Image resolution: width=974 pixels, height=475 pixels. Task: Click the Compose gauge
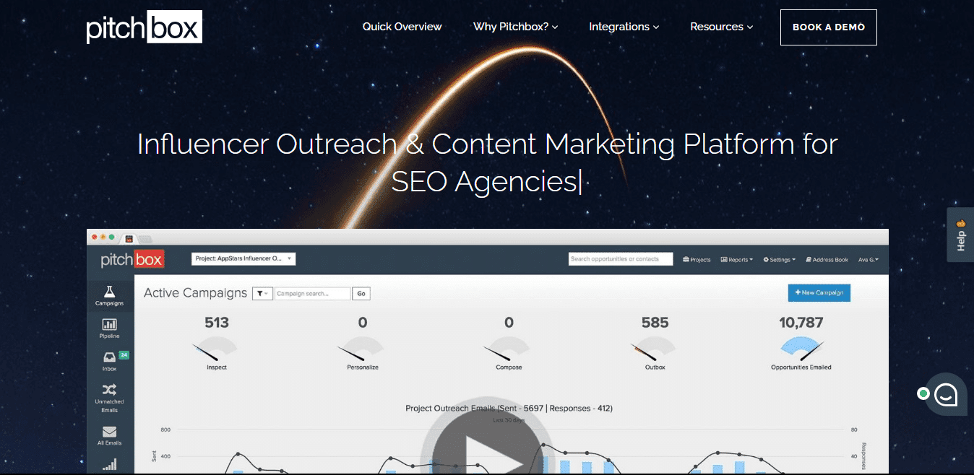(509, 349)
